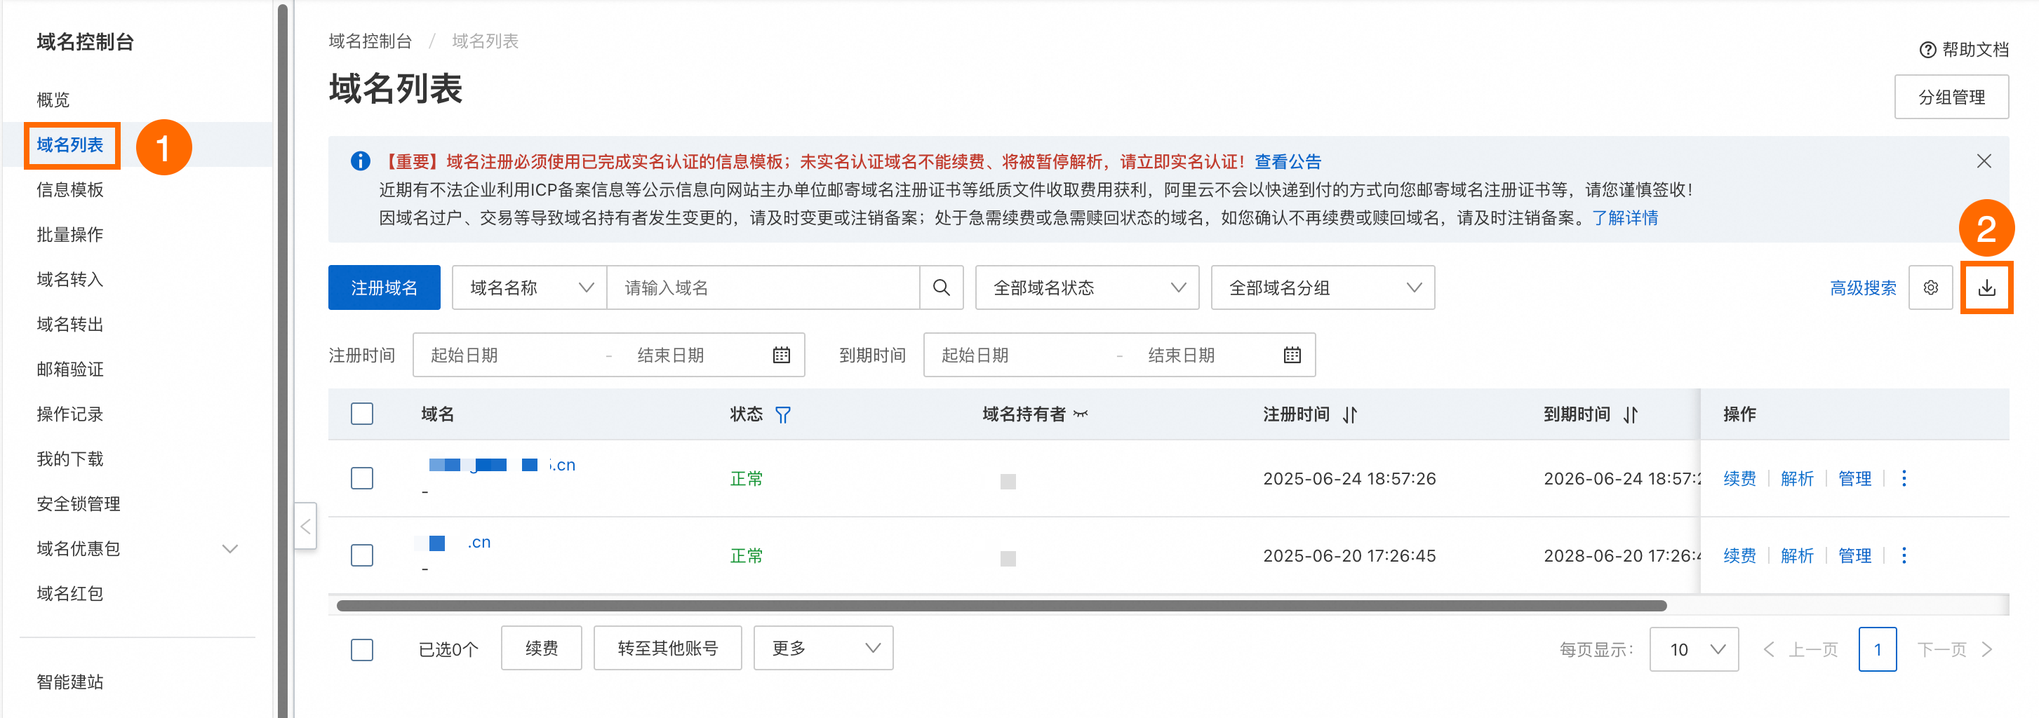Go to previous page arrow
This screenshot has height=718, width=2039.
click(1769, 649)
